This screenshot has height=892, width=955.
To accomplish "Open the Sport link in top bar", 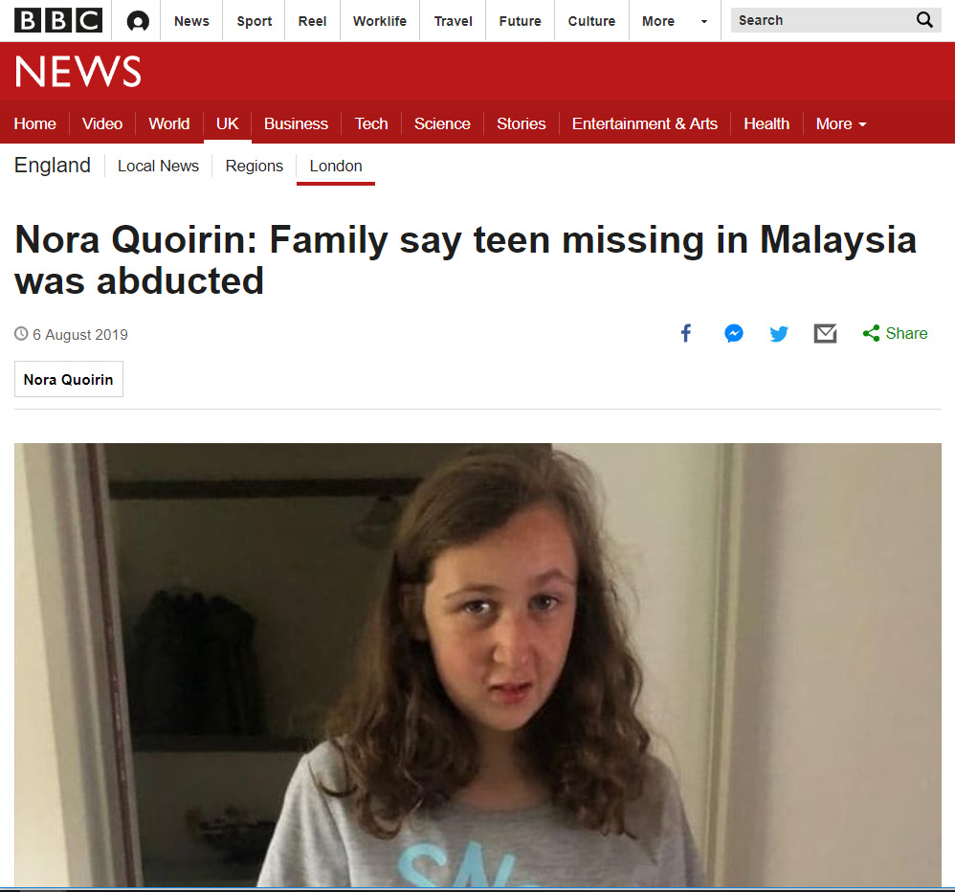I will click(x=254, y=21).
